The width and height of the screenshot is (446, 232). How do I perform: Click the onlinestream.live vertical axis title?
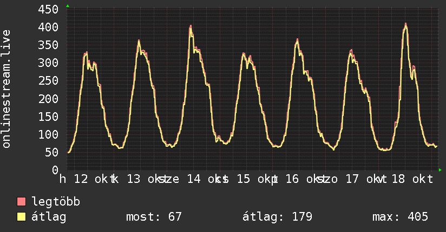(x=6, y=89)
